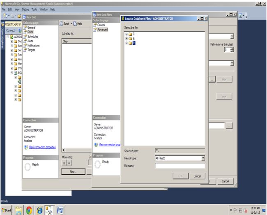Click the New Query toolbar icon
Image resolution: width=267 pixels, height=215 pixels.
[x=6, y=16]
